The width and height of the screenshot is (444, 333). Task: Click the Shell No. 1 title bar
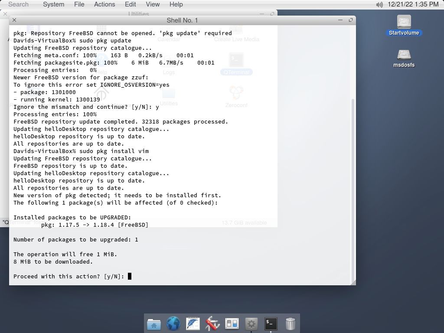click(182, 20)
